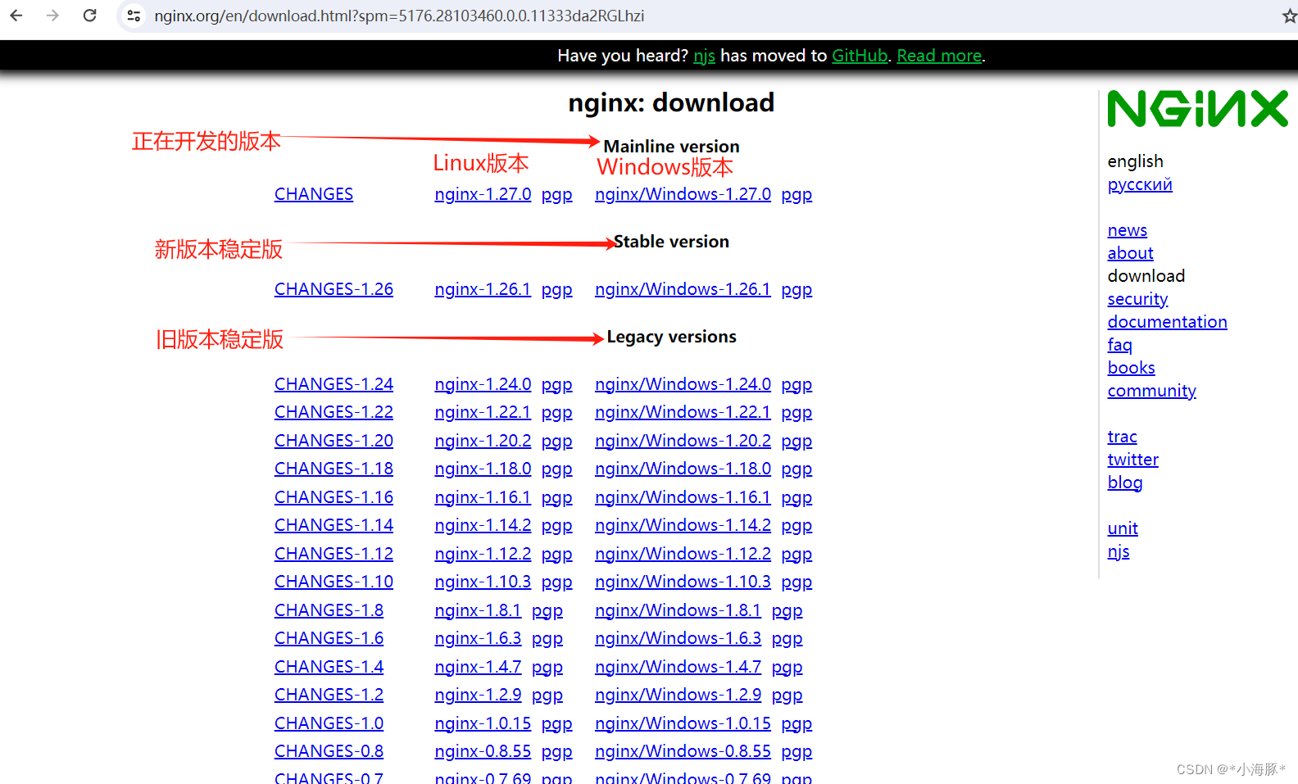Open the community sidebar link
Image resolution: width=1298 pixels, height=784 pixels.
click(1151, 391)
